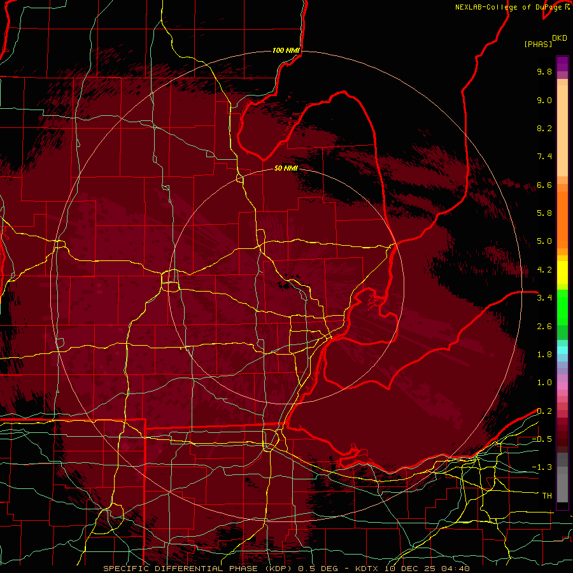The image size is (573, 573).
Task: Click the KDTX station identifier
Action: 366,569
